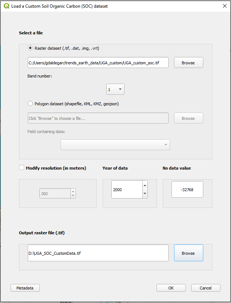231x303 pixels.
Task: Browse for a raster dataset file
Action: [188, 63]
